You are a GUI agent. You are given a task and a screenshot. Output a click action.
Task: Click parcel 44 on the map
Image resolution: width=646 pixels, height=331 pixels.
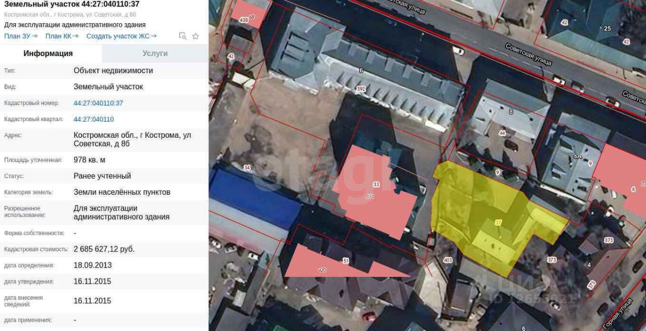(x=502, y=133)
